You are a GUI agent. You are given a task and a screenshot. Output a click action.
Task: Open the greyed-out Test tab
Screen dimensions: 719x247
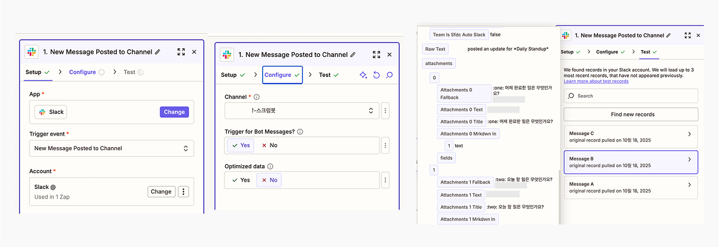point(133,72)
